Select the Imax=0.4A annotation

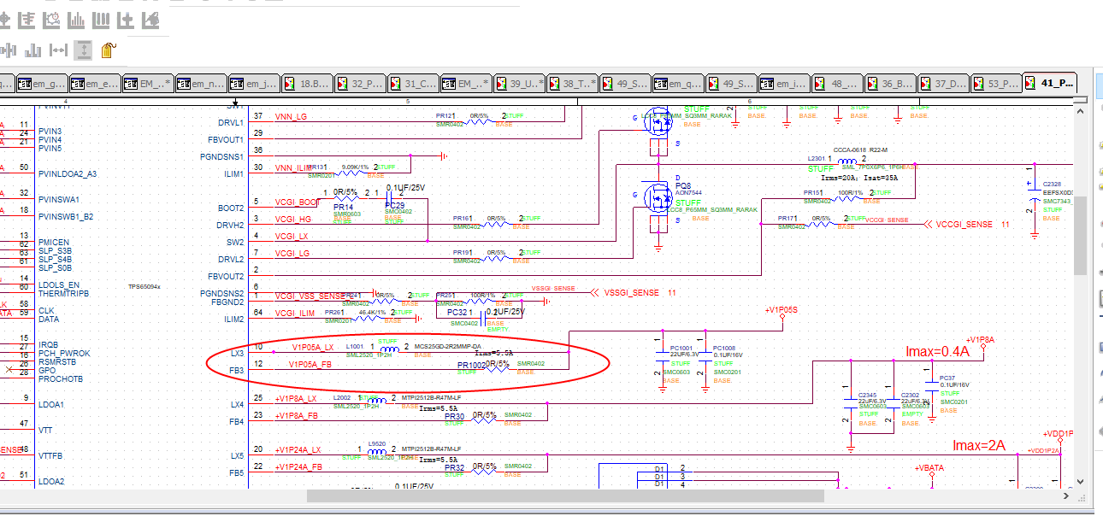(938, 351)
